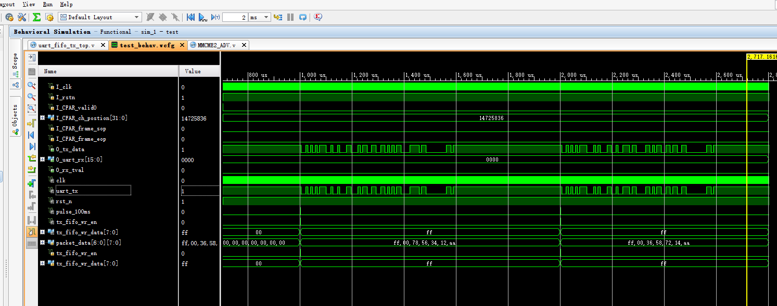The image size is (777, 306).
Task: Select the rst_n signal
Action: pos(65,202)
